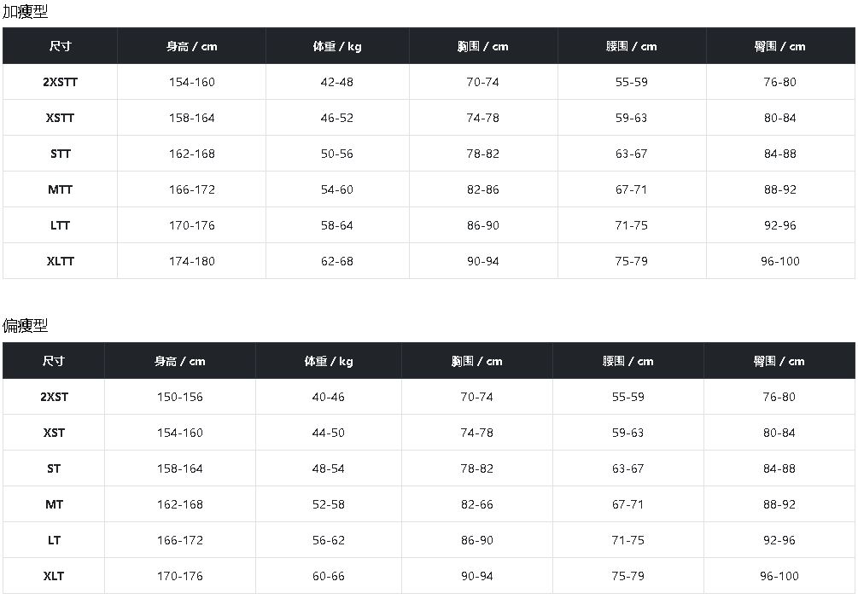Select the XSTT size cell

pyautogui.click(x=60, y=118)
